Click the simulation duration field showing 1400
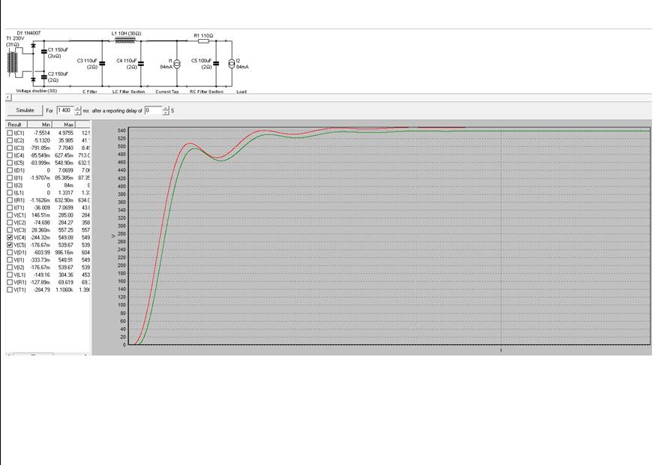The height and width of the screenshot is (465, 658). click(x=65, y=110)
